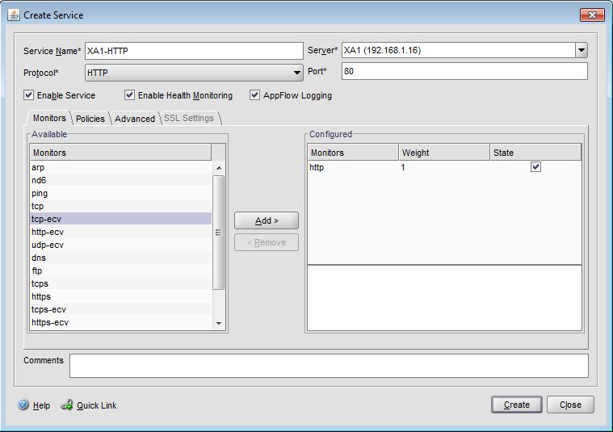Click in the Comments text field

(328, 365)
